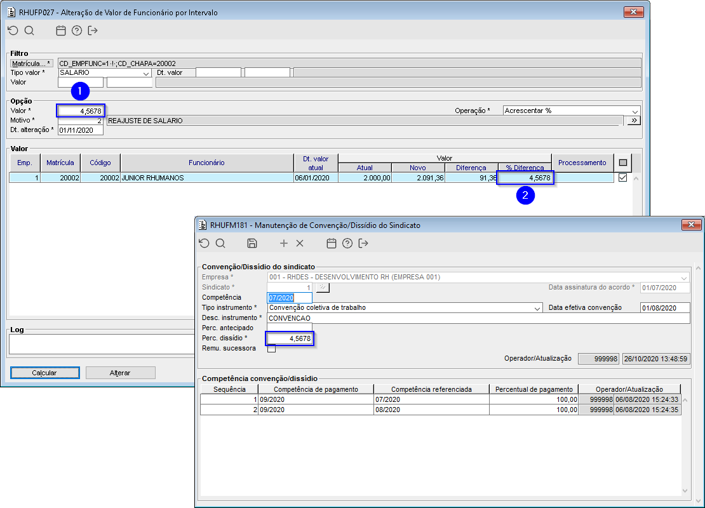This screenshot has width=705, height=508.
Task: Click the Novo value 2.091,36 cell
Action: coord(418,178)
